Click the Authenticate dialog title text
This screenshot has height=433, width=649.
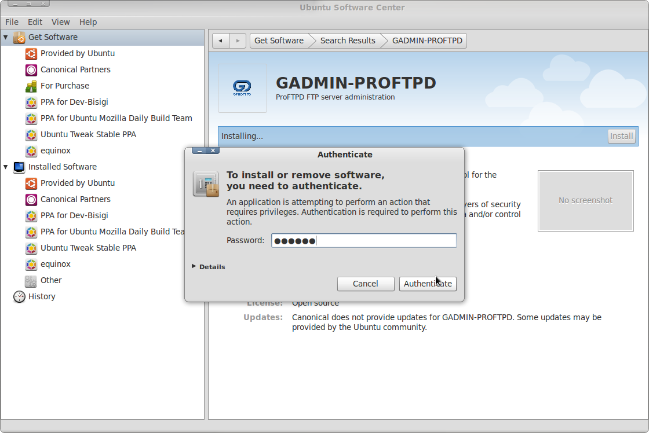click(x=345, y=155)
